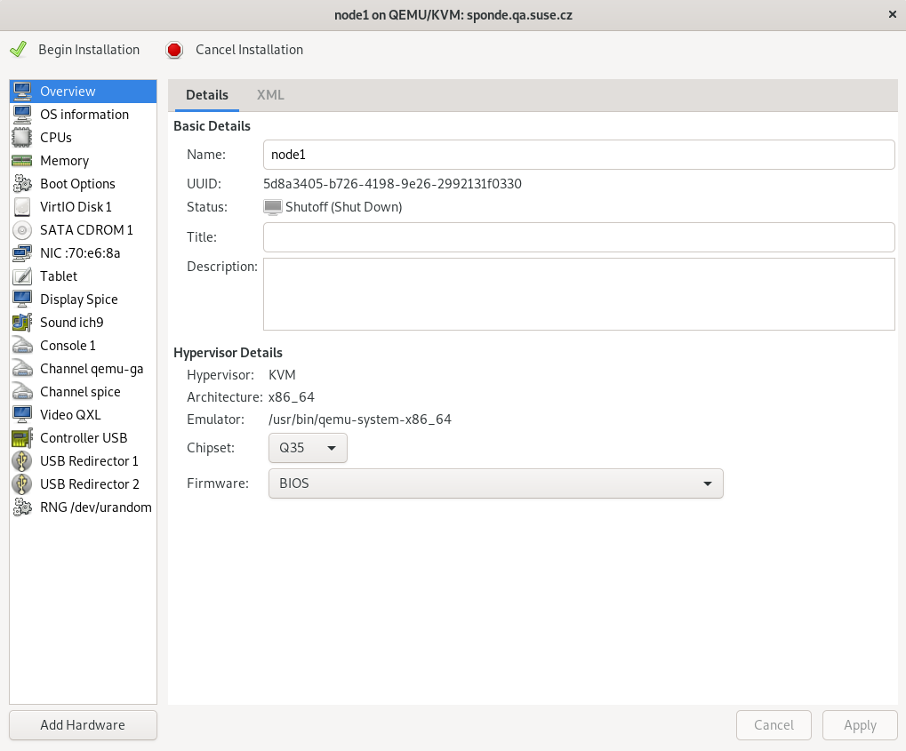Click the VirtIO Disk 1 icon
Viewport: 906px width, 751px height.
(x=23, y=206)
